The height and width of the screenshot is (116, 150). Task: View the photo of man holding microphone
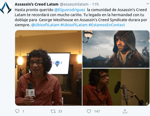[x=48, y=68]
